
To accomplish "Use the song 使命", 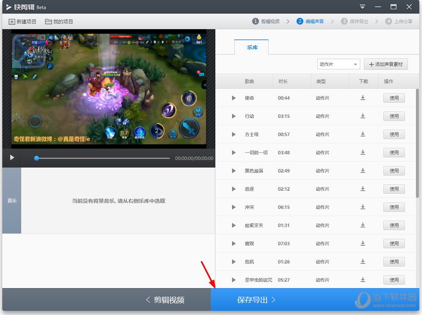I will 394,98.
